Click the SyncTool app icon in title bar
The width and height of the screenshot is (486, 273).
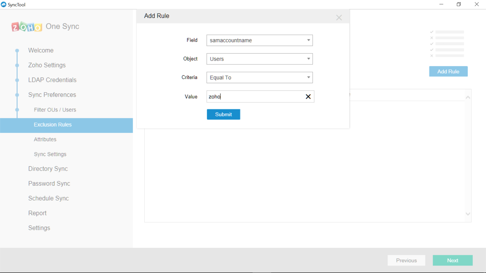4,5
